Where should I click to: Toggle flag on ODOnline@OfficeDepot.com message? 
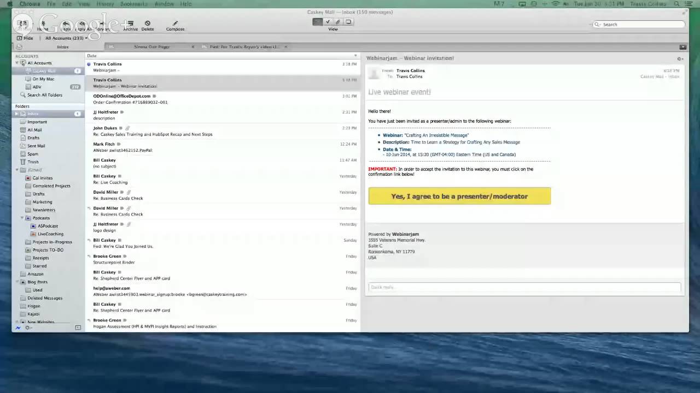[154, 96]
